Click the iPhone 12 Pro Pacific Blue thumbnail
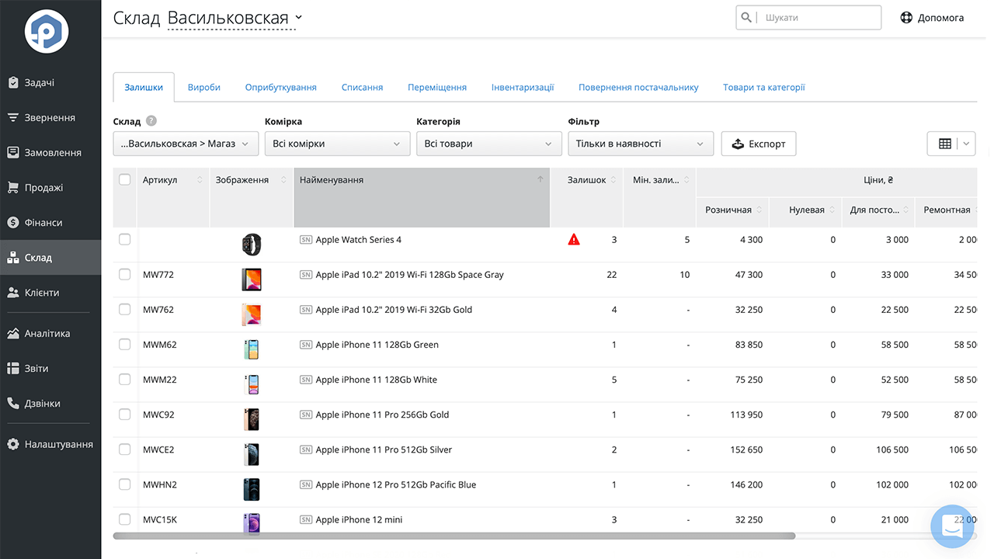Viewport: 994px width, 559px height. 252,489
